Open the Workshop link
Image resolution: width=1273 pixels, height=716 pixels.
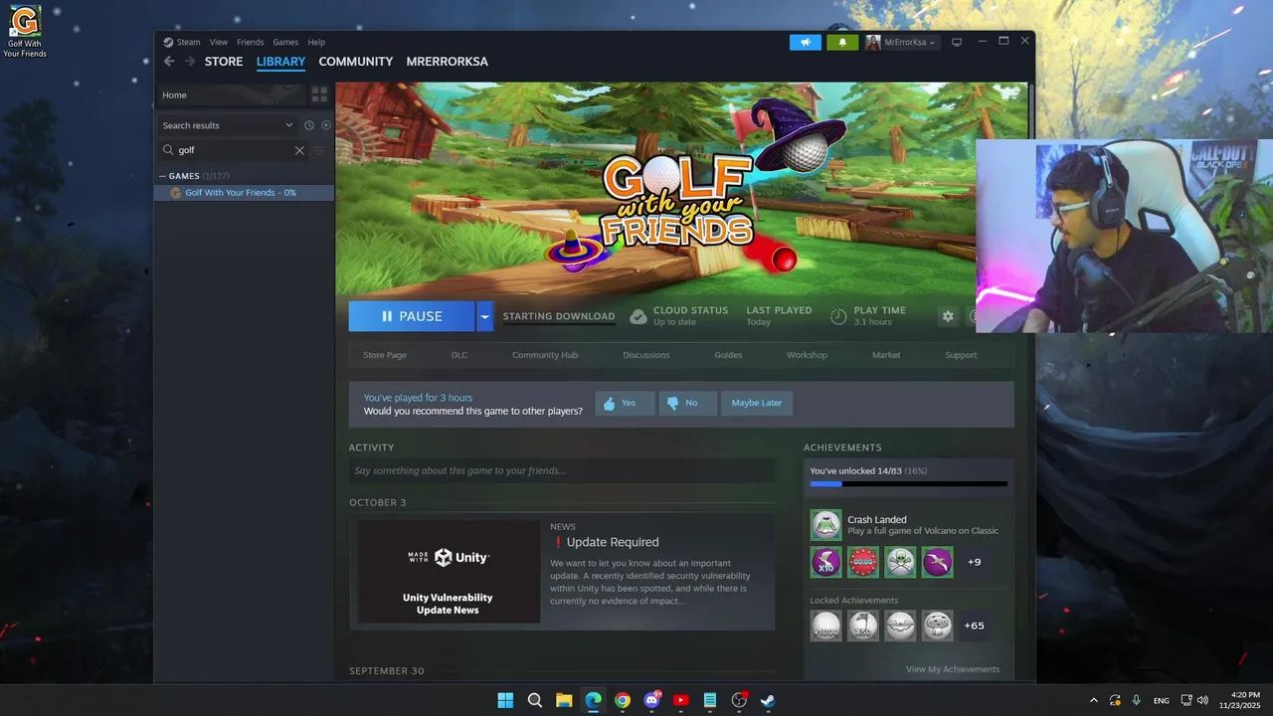pyautogui.click(x=807, y=355)
